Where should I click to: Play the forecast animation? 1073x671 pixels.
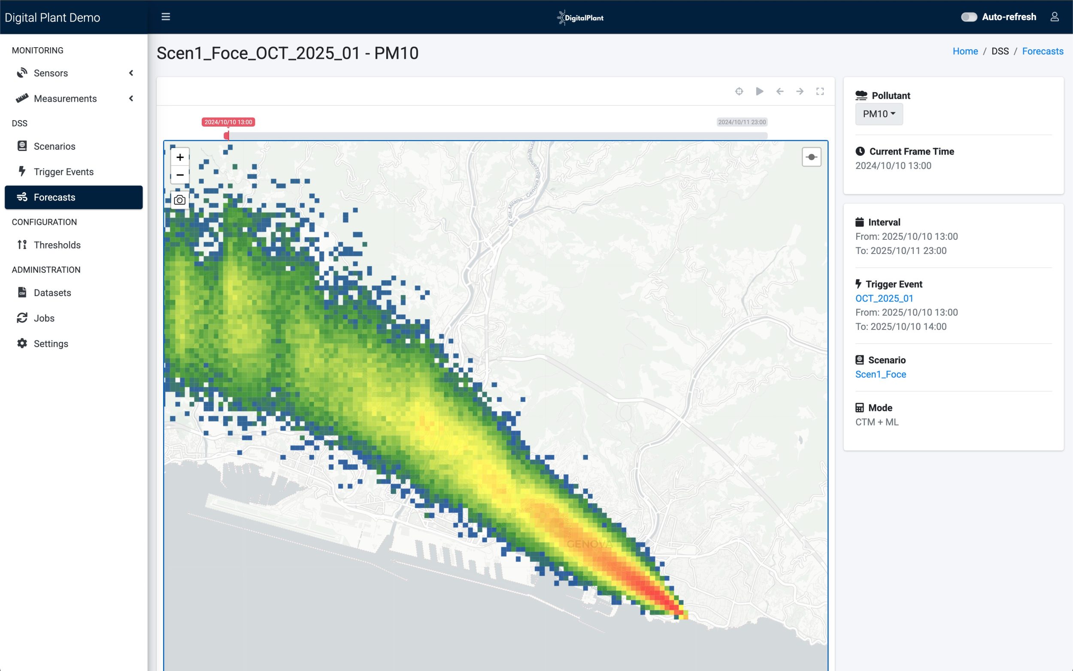pos(760,91)
